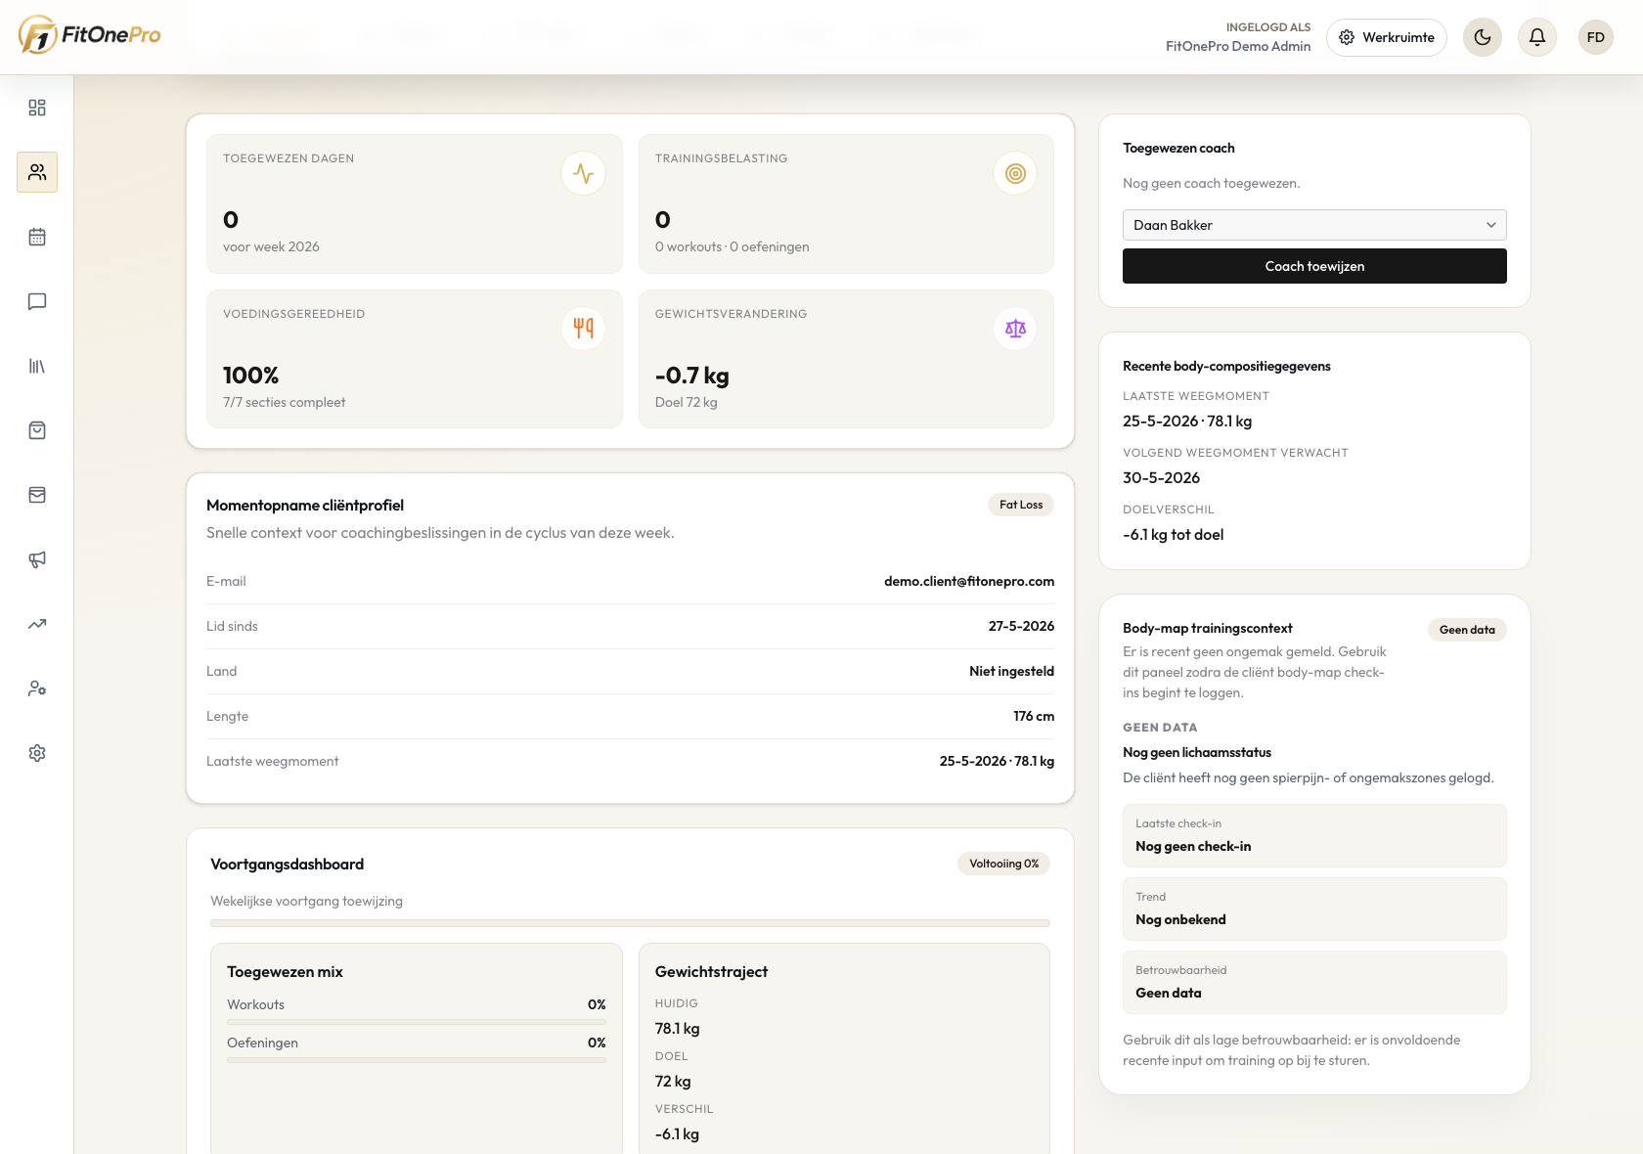Viewport: 1643px width, 1154px height.
Task: Click the Land value Niet ingesteld
Action: coord(1011,671)
